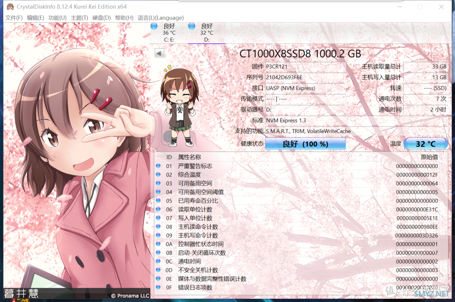
Task: Select the 不安全关机计数 attribute name
Action: click(198, 270)
